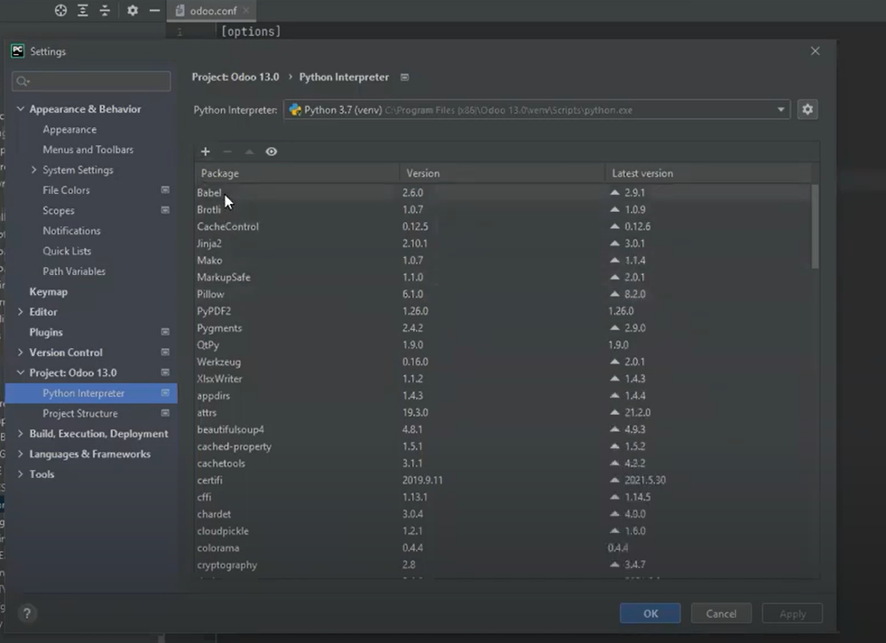Expand the Tools section
886x643 pixels.
coord(21,474)
